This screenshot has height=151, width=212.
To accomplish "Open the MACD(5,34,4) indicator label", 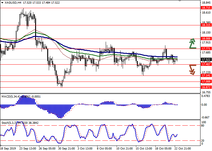I will [11, 97].
